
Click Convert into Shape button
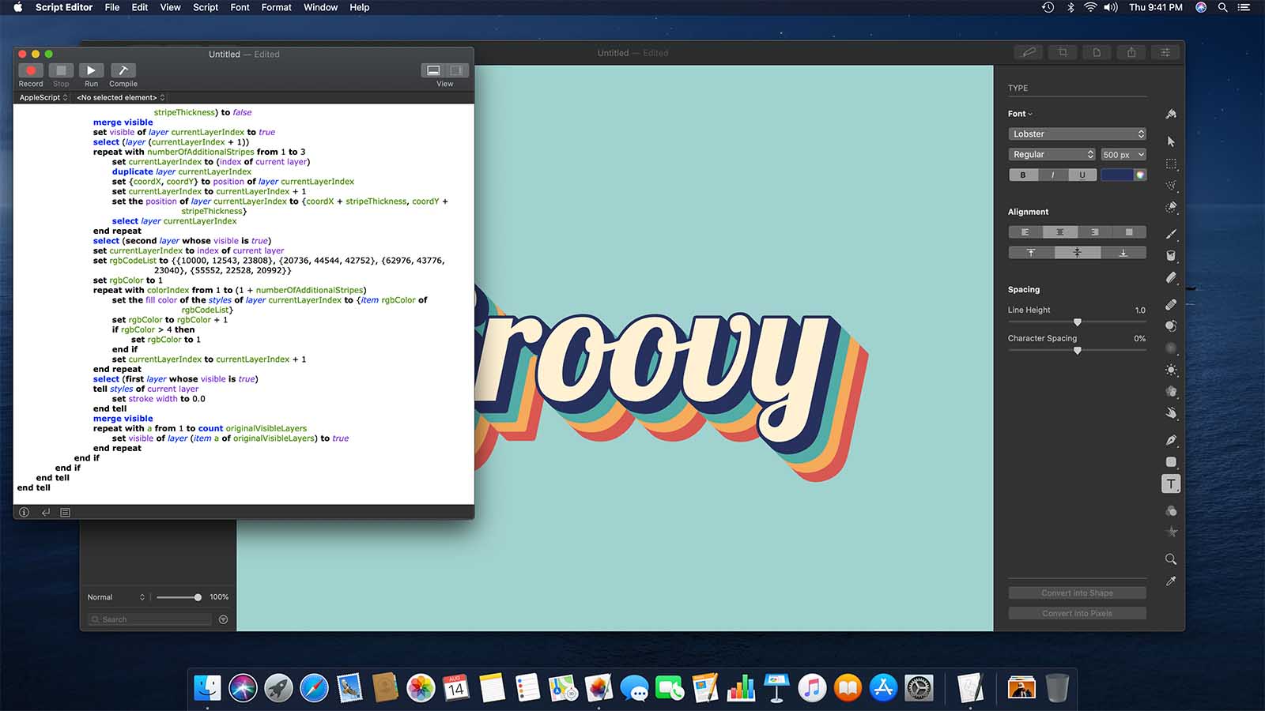click(x=1077, y=593)
